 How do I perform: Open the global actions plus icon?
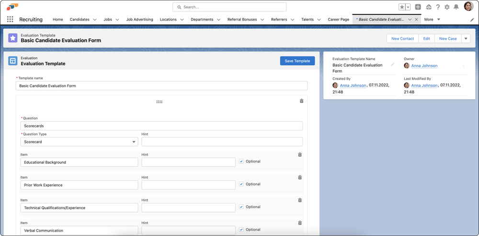click(418, 7)
